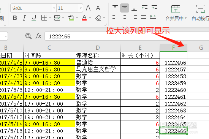The width and height of the screenshot is (209, 139).
Task: Increase font size with A+
Action: (89, 8)
